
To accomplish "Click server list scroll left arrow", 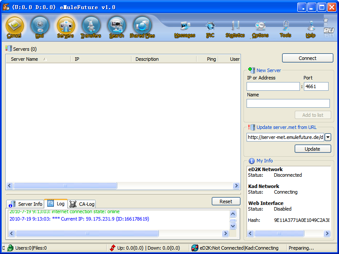I will click(x=9, y=186).
